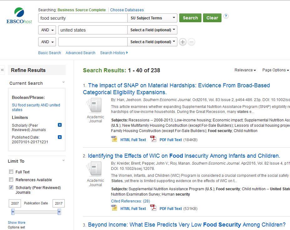
Task: Click HTML Full Text icon for WIC article
Action: click(114, 207)
